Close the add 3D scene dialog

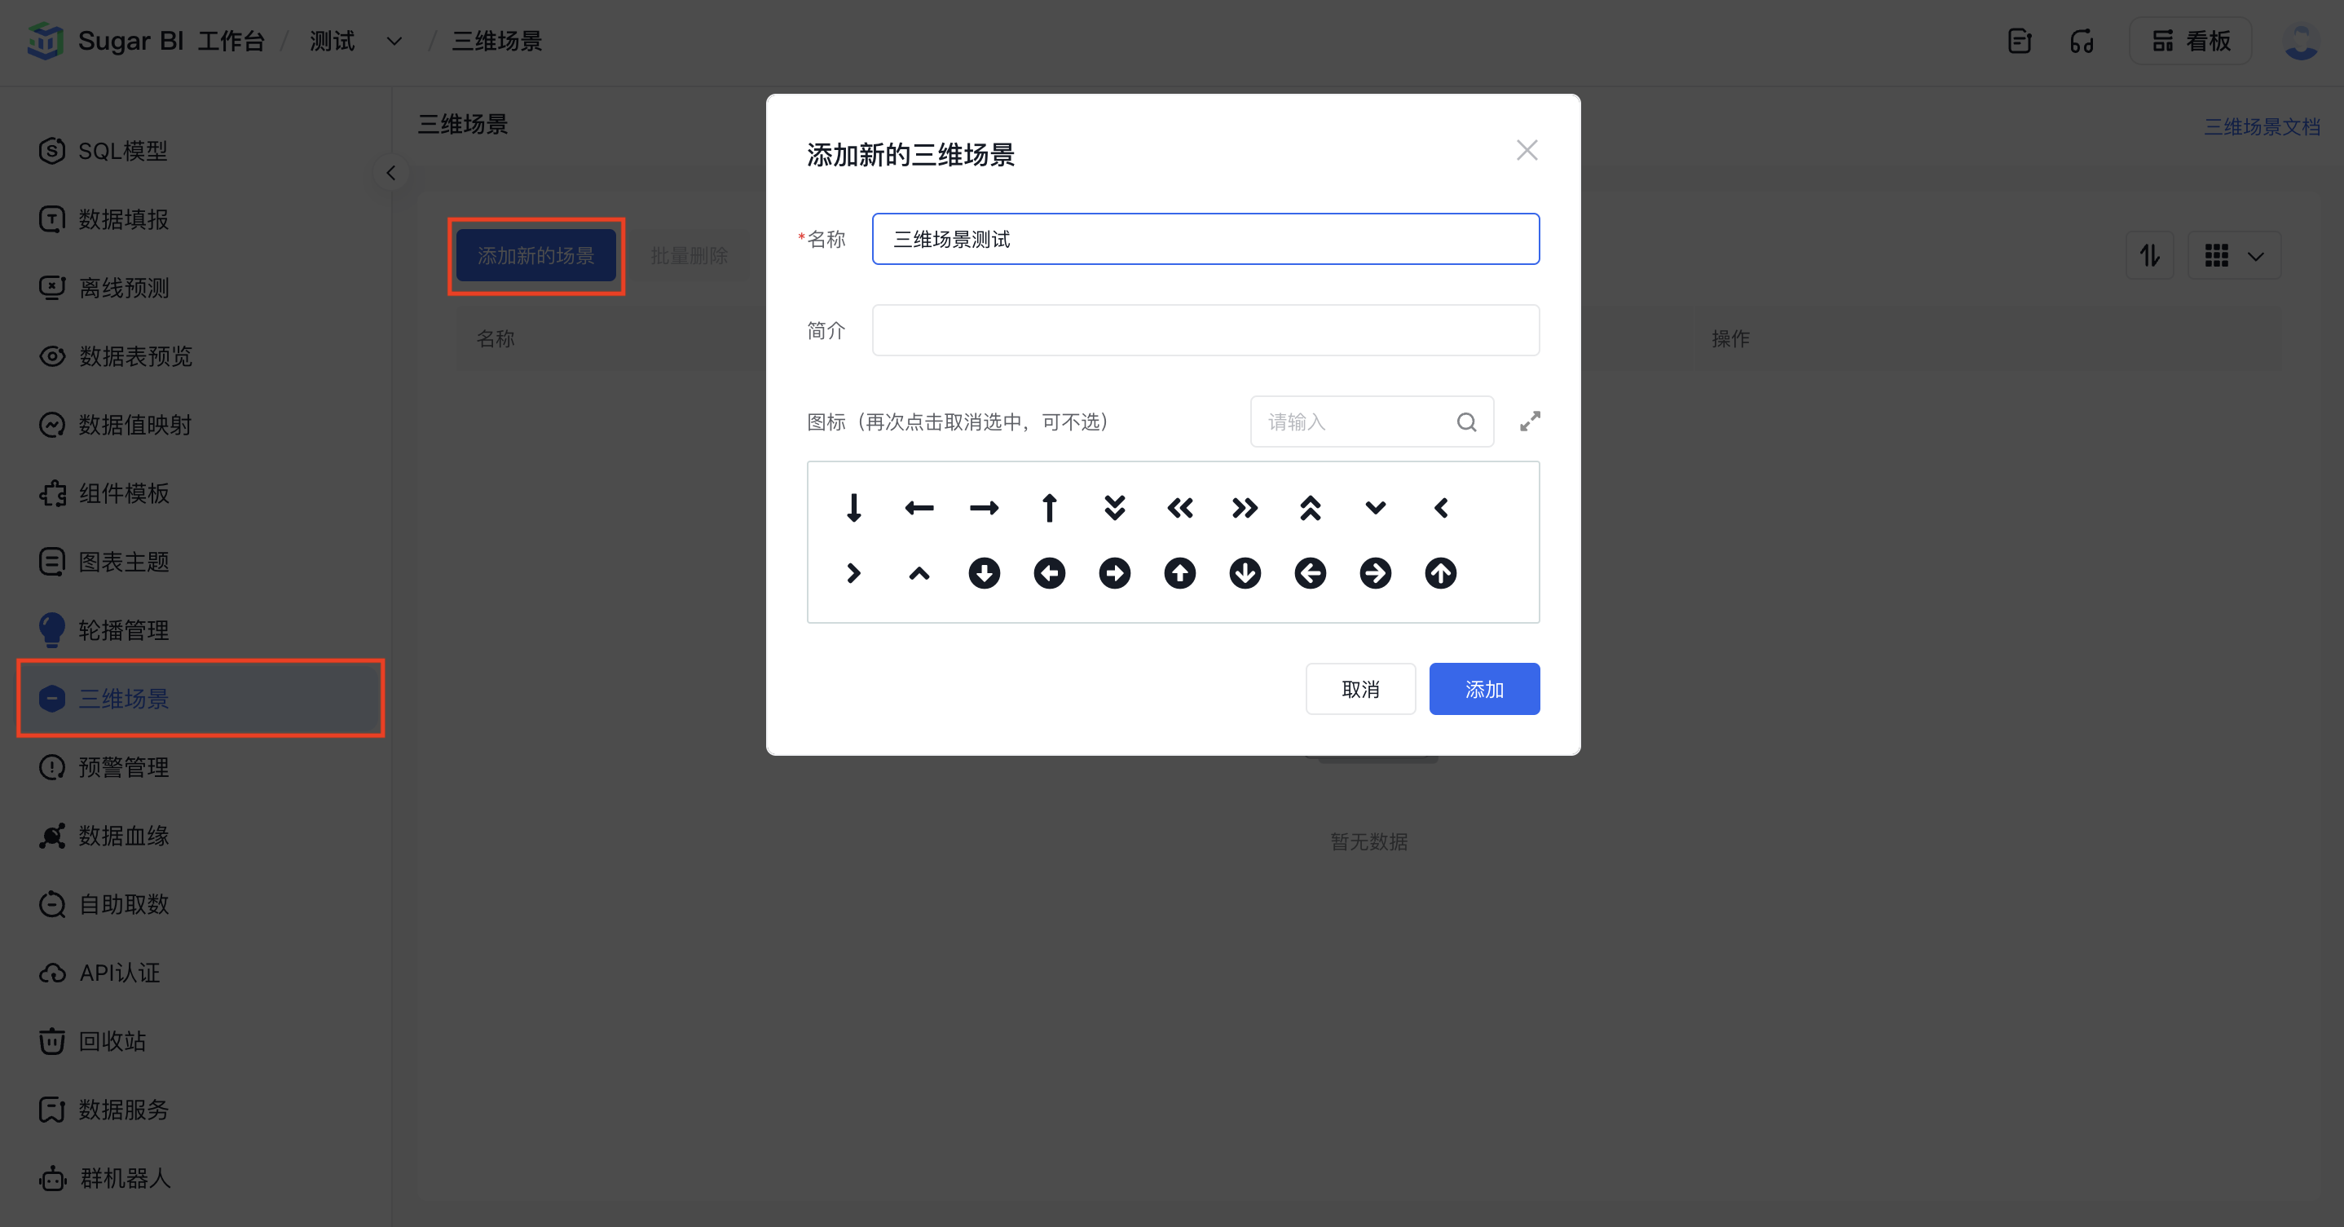1527,150
